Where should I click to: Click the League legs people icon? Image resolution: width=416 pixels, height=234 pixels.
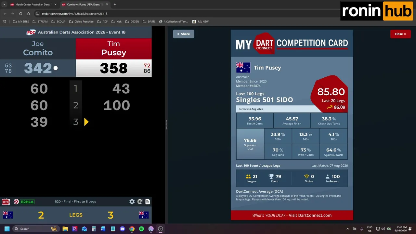(248, 176)
